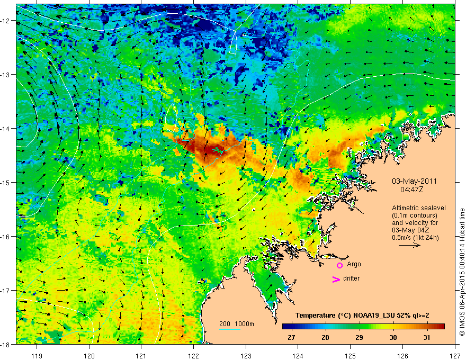
Task: Click the '122' longitude axis label
Action: [193, 356]
